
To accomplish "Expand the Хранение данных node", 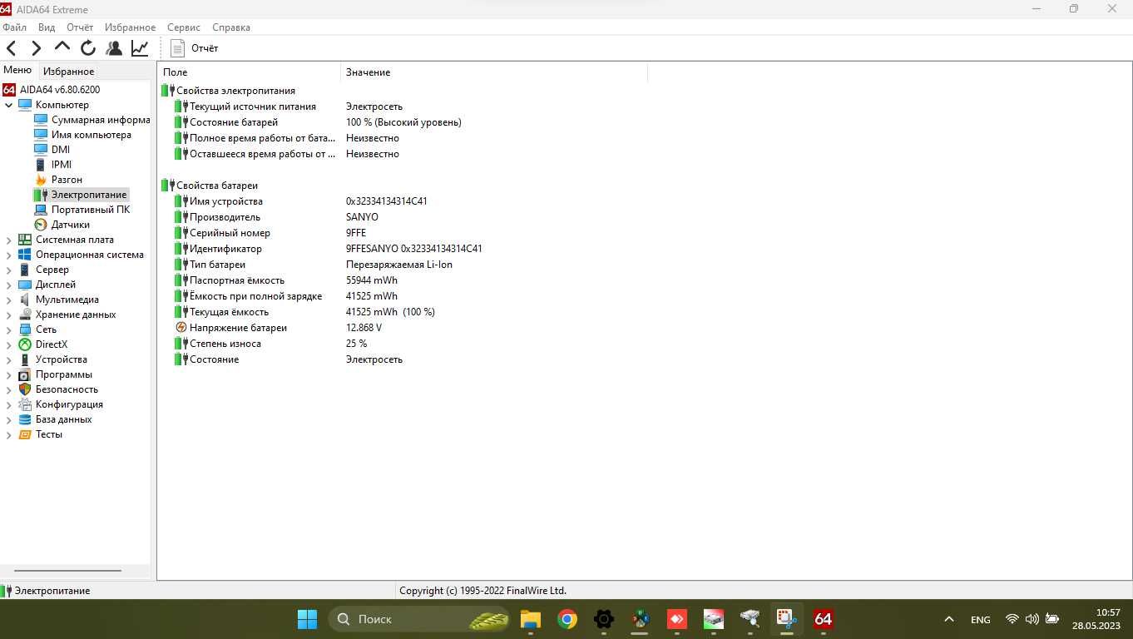I will click(9, 315).
